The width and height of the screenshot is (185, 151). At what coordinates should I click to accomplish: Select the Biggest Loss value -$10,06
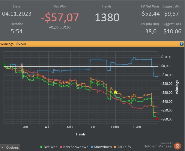tap(172, 31)
